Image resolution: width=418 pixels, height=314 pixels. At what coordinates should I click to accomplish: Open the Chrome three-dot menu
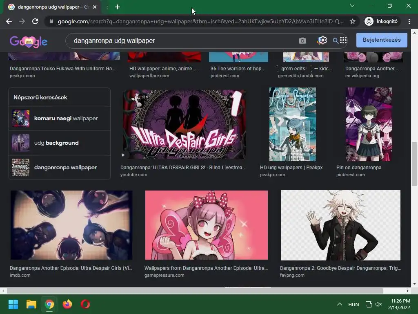click(409, 21)
